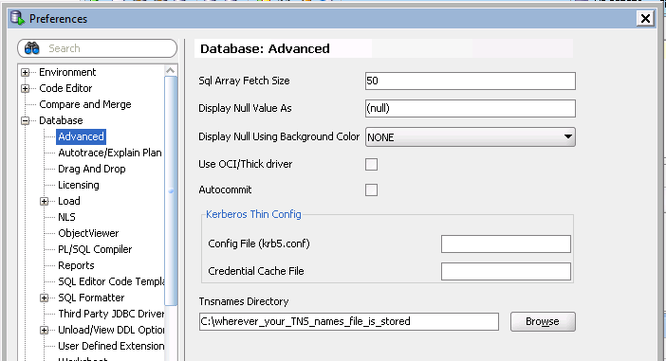
Task: Select Reports in the tree
Action: [x=76, y=265]
